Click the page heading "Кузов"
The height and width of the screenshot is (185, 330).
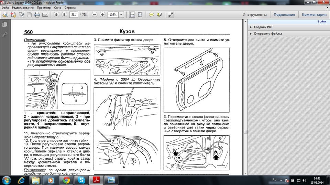click(127, 31)
